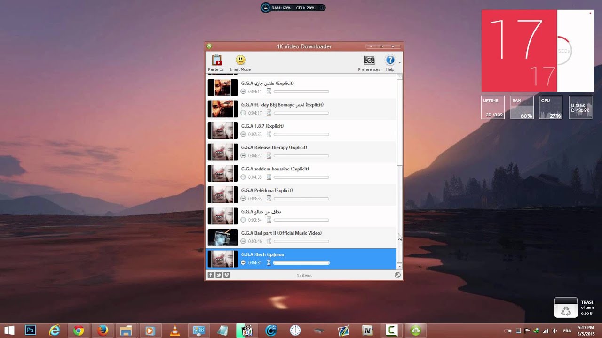602x338 pixels.
Task: Click the Twitter icon in the downloader footer
Action: click(219, 275)
